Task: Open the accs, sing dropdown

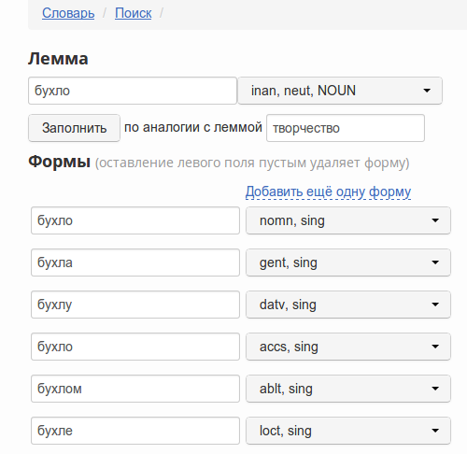Action: click(348, 347)
